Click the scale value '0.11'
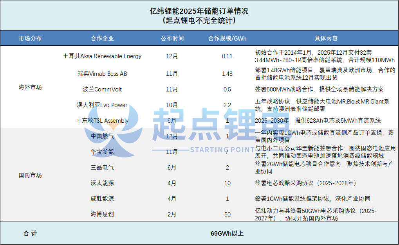This screenshot has height=245, width=399. pos(227,56)
